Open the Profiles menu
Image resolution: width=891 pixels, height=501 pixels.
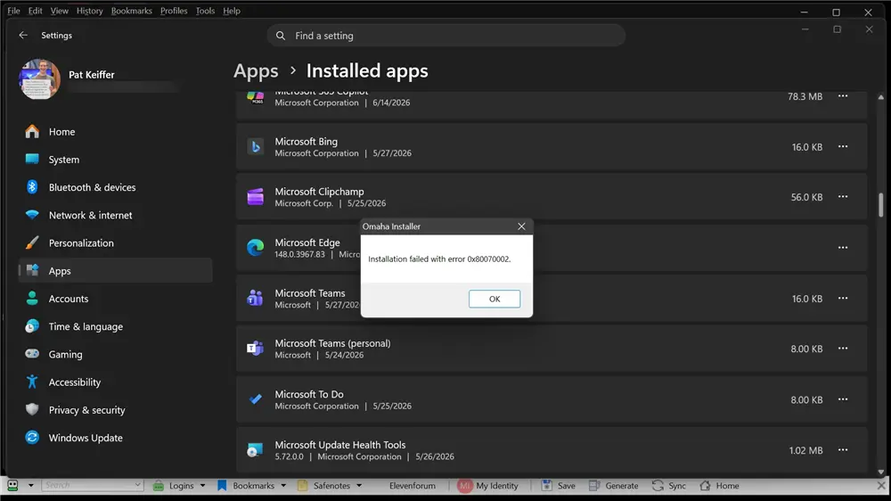click(174, 11)
